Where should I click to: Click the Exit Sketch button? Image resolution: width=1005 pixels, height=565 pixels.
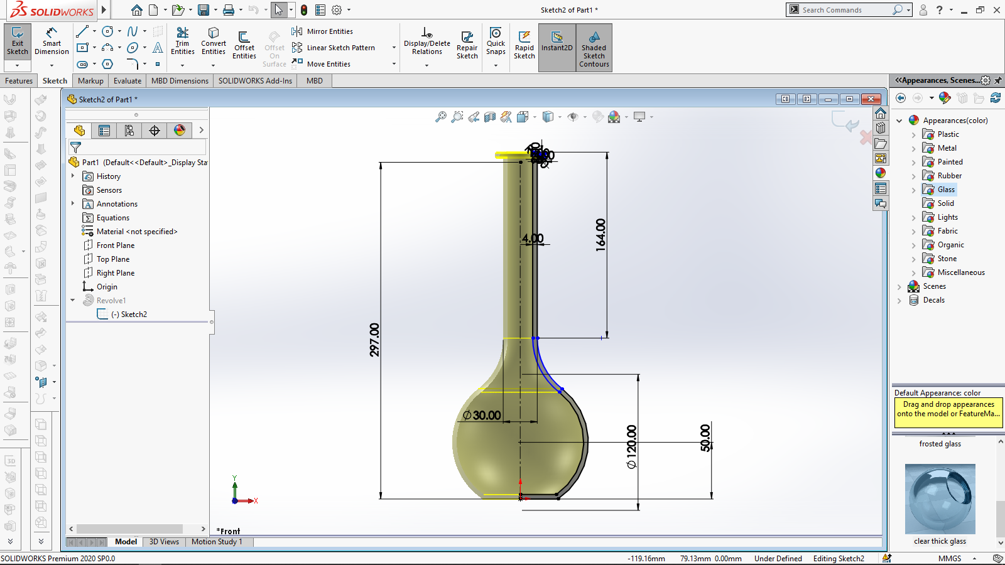[18, 41]
